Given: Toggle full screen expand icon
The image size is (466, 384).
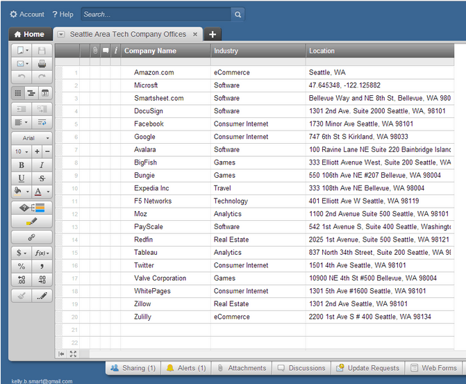Looking at the screenshot, I should click(73, 354).
